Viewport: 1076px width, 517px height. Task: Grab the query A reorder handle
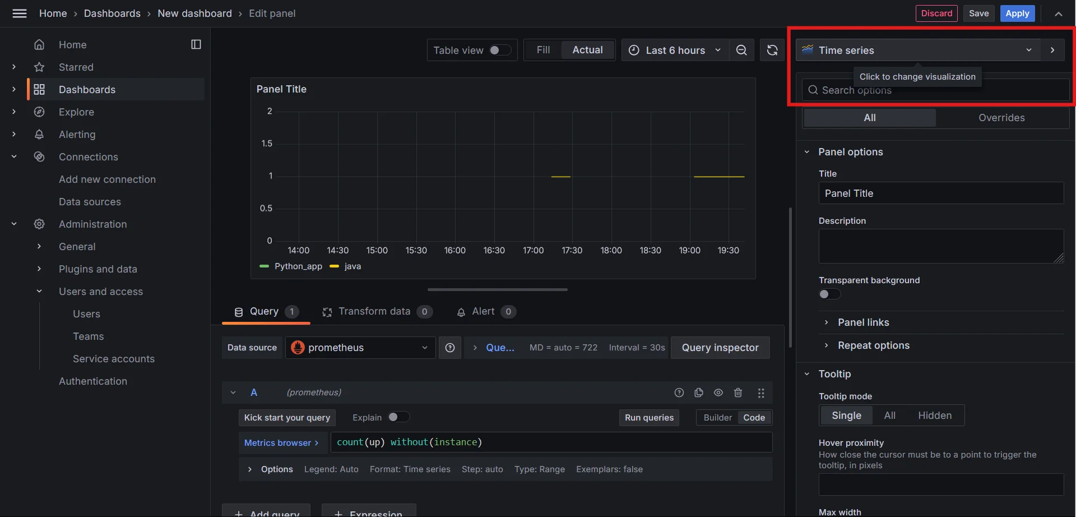[761, 393]
